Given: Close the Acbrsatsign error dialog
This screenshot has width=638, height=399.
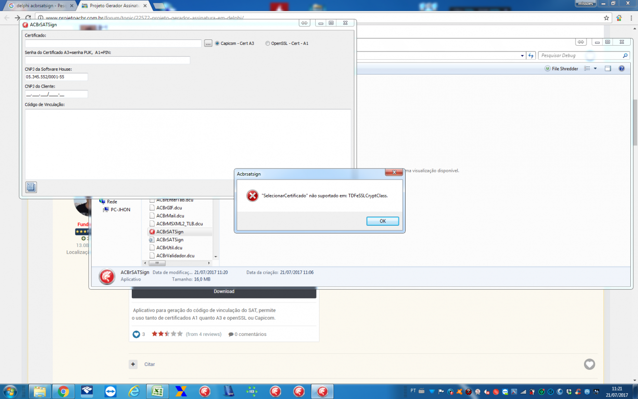Looking at the screenshot, I should [x=394, y=172].
